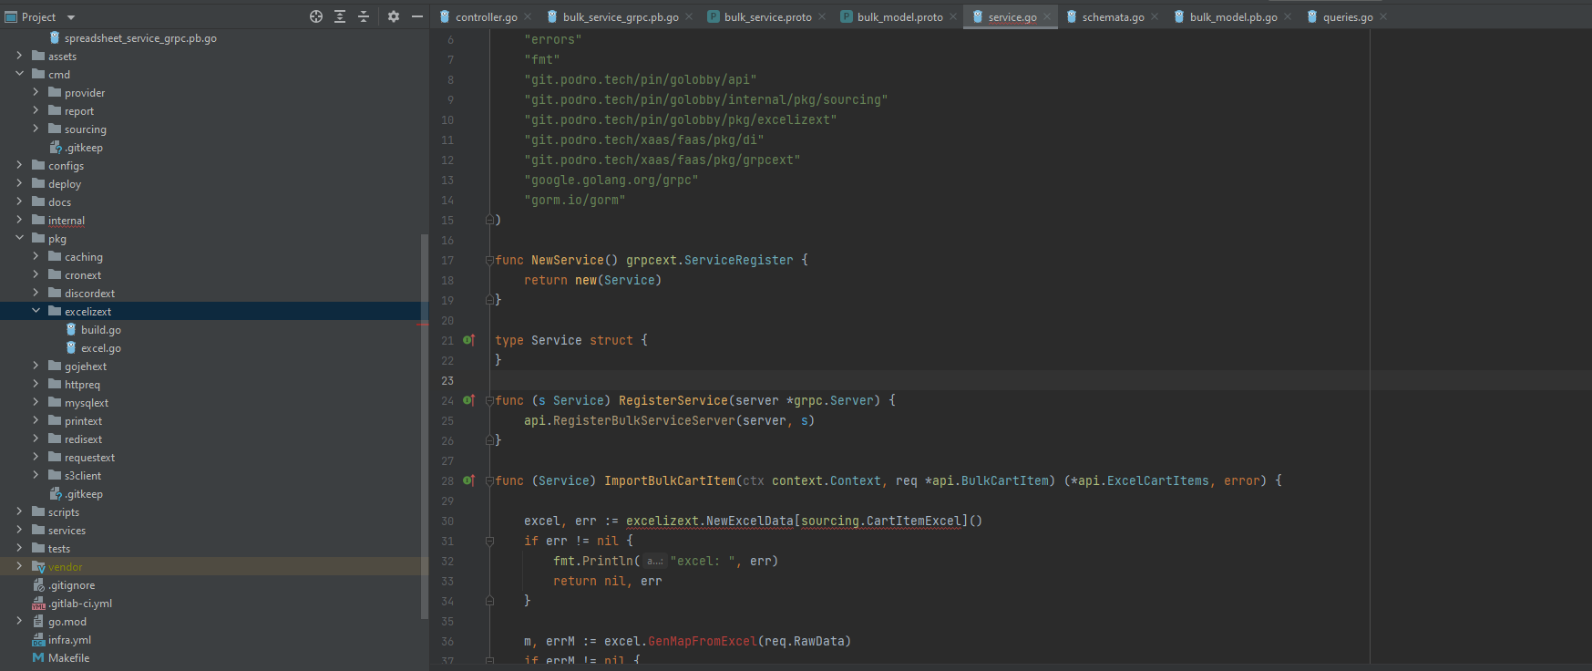
Task: Fold the ImportBulkCartItem function at line 28
Action: tap(489, 480)
